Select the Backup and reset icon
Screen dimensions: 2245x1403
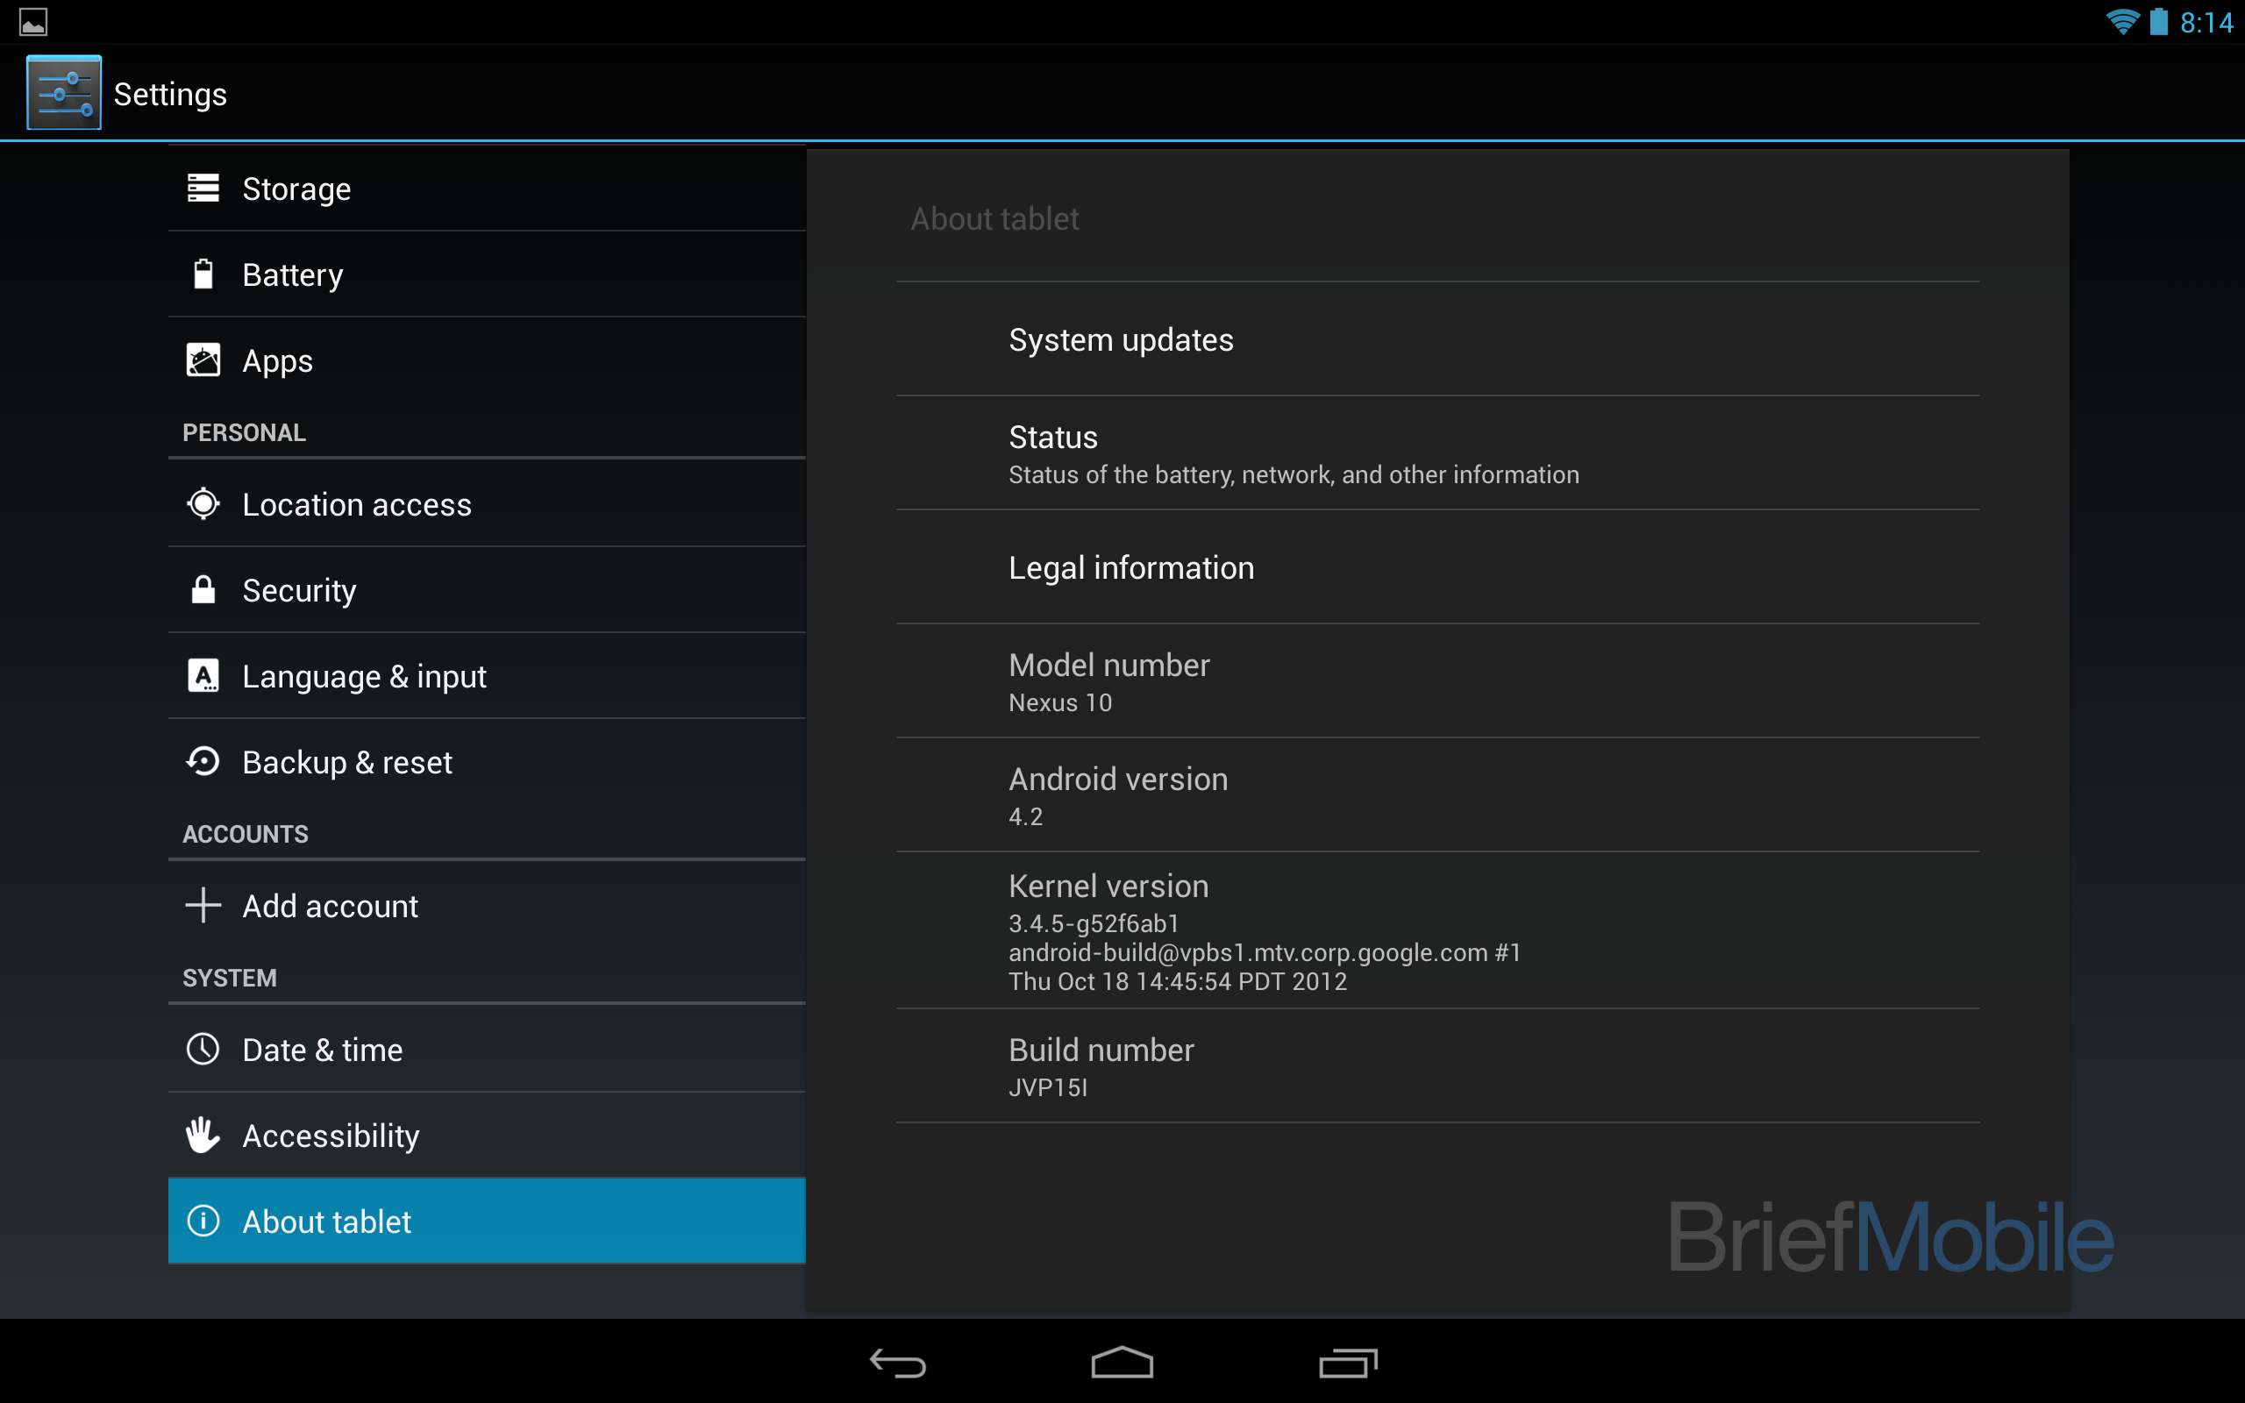click(x=207, y=761)
